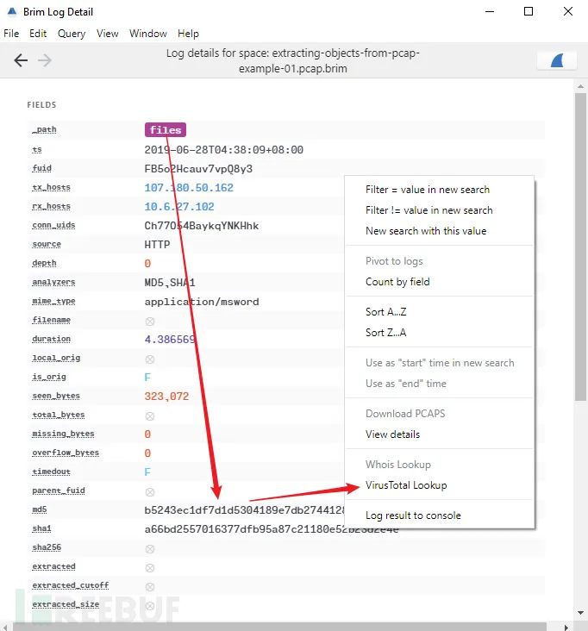Click the horizontal scrollbar at bottom
Screen dimensions: 588x631
click(279, 627)
